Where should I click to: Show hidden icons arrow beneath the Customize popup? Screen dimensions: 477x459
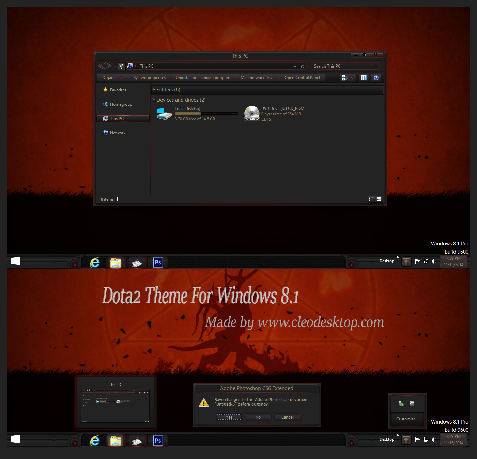point(406,440)
